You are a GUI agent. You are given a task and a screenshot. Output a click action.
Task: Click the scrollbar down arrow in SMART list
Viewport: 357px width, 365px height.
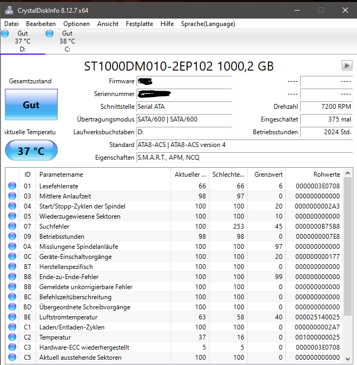[347, 359]
